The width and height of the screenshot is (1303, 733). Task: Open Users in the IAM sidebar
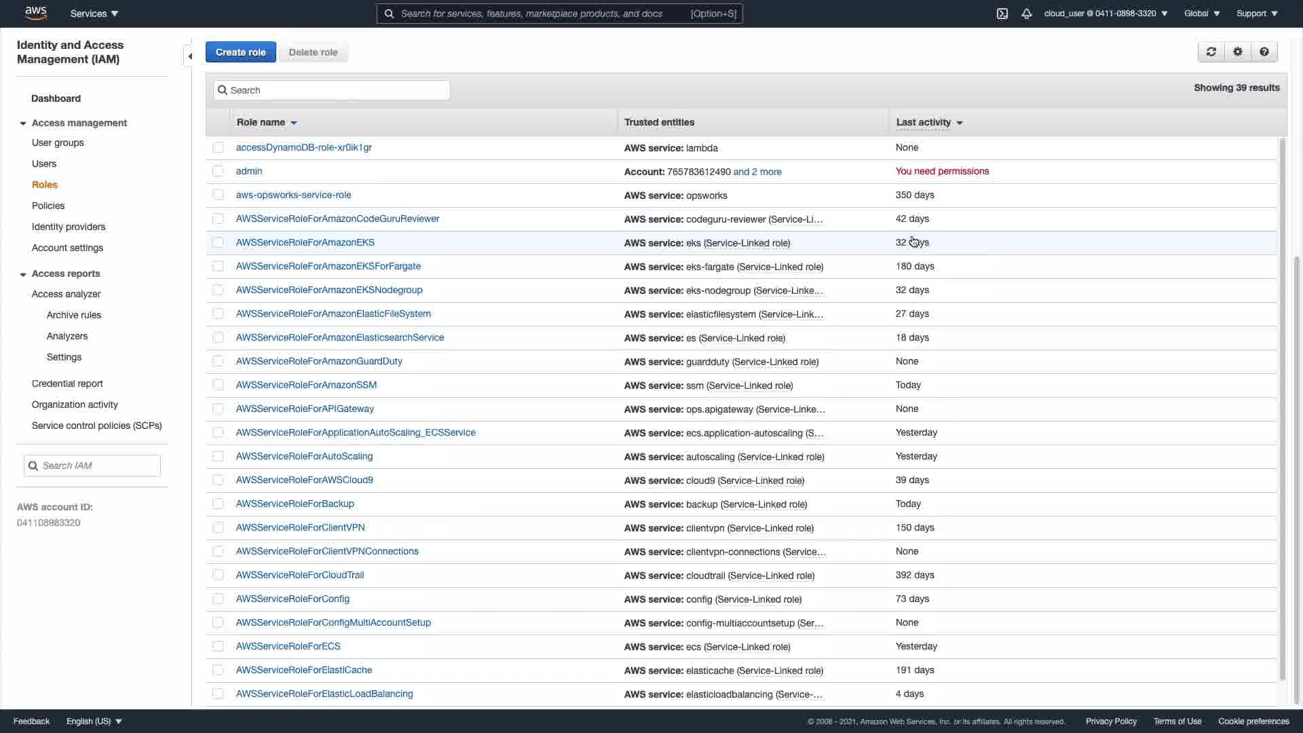(x=44, y=164)
